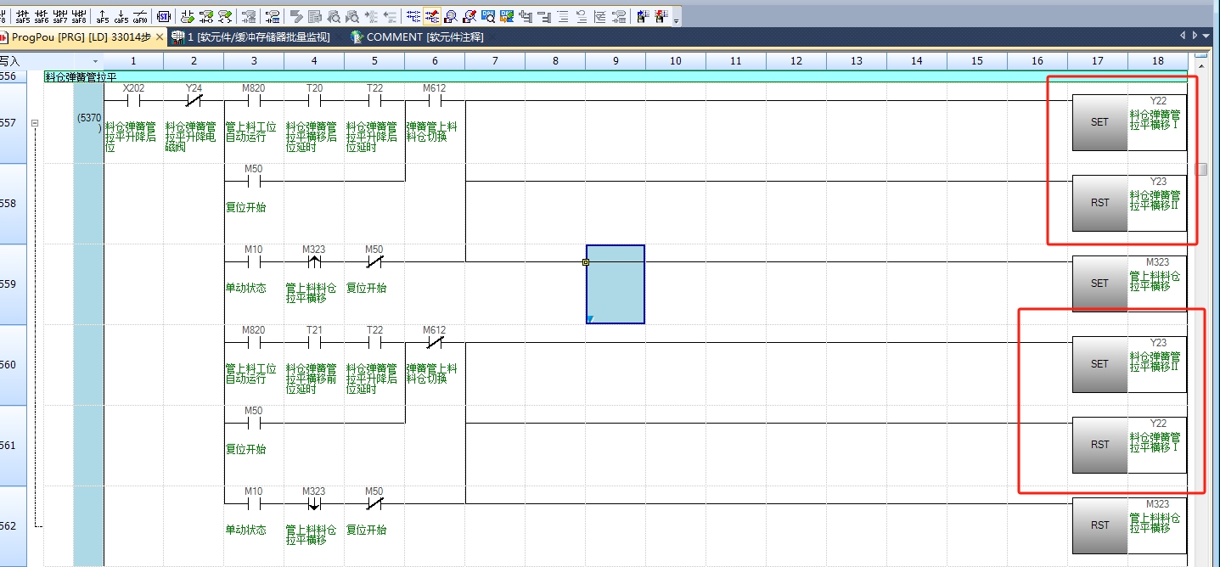This screenshot has height=567, width=1220.
Task: Click the aF5 rising-edge toolbar icon
Action: [103, 16]
